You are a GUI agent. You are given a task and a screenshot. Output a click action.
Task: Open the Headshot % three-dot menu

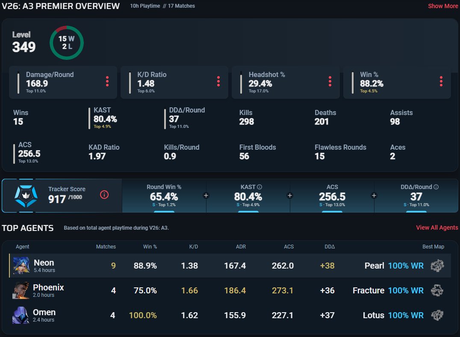(330, 81)
